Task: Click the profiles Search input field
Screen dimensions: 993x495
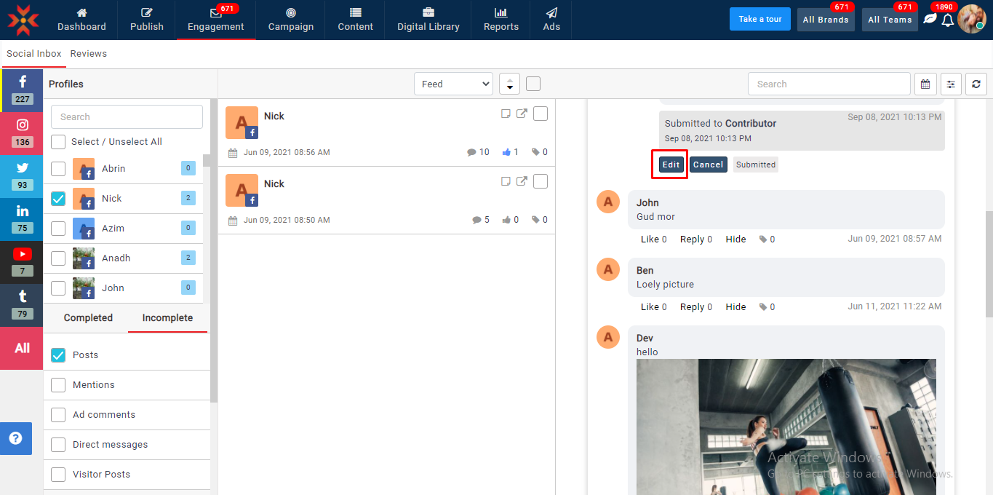Action: [x=127, y=117]
